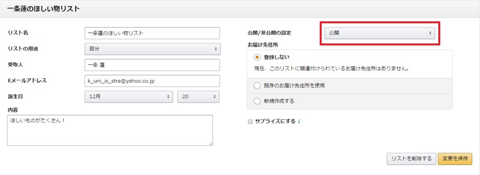Enable the サプライズにする checkbox

point(250,122)
